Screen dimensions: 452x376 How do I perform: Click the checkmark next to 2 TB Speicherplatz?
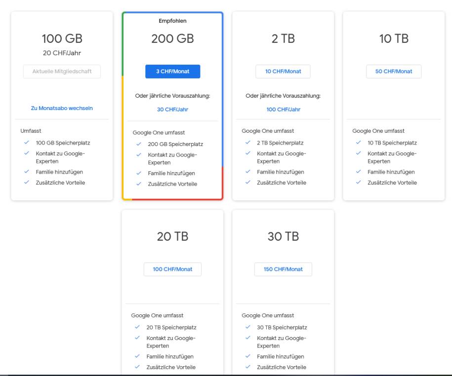(x=247, y=143)
